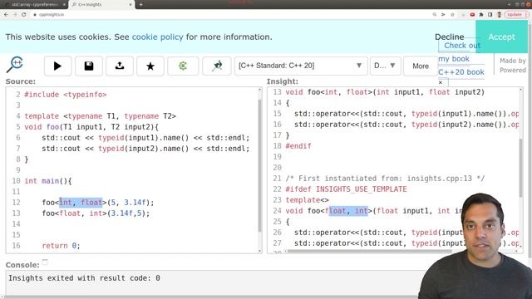
Task: Click the upload/share arrow icon
Action: click(x=120, y=66)
